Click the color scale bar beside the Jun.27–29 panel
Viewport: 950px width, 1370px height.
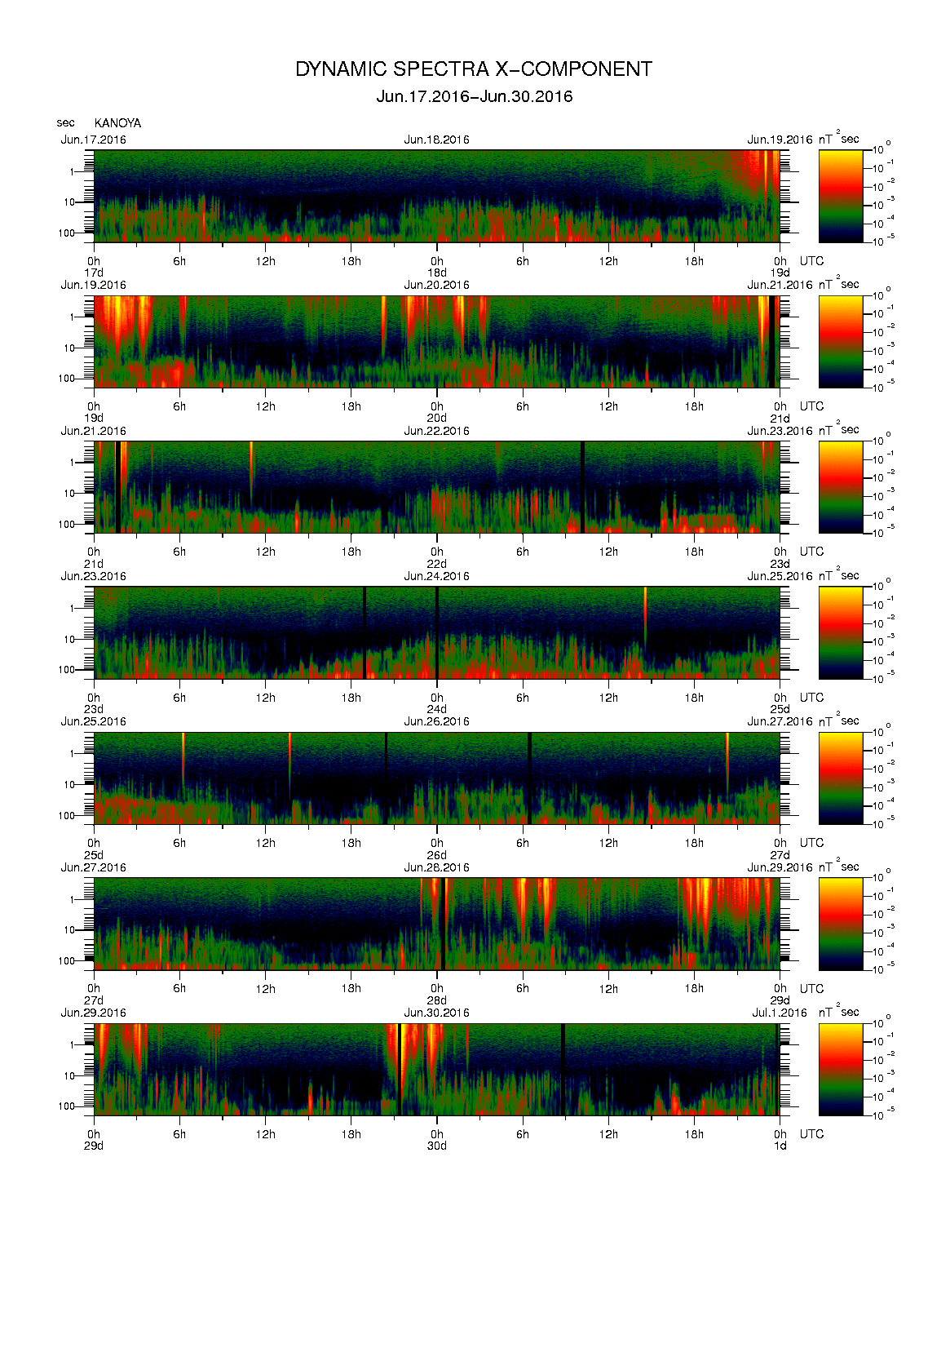[841, 924]
